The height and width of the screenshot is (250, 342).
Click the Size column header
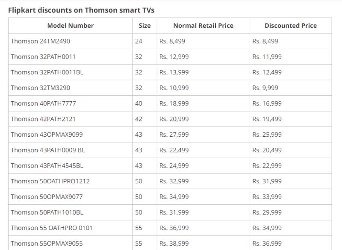pyautogui.click(x=144, y=26)
